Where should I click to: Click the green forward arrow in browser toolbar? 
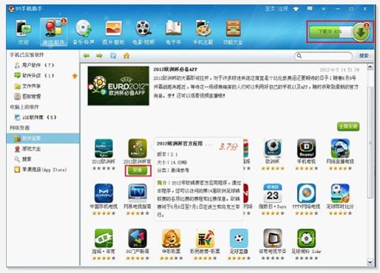(99, 56)
